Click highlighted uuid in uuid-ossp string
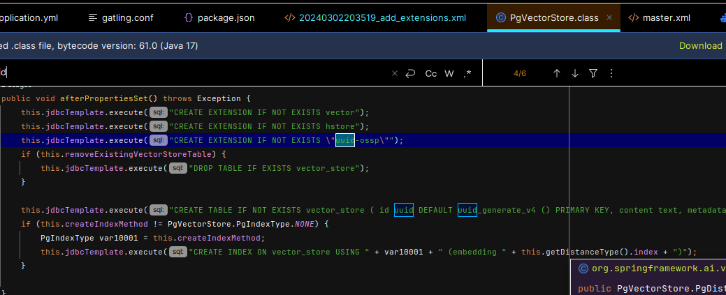This screenshot has width=726, height=295. click(345, 140)
